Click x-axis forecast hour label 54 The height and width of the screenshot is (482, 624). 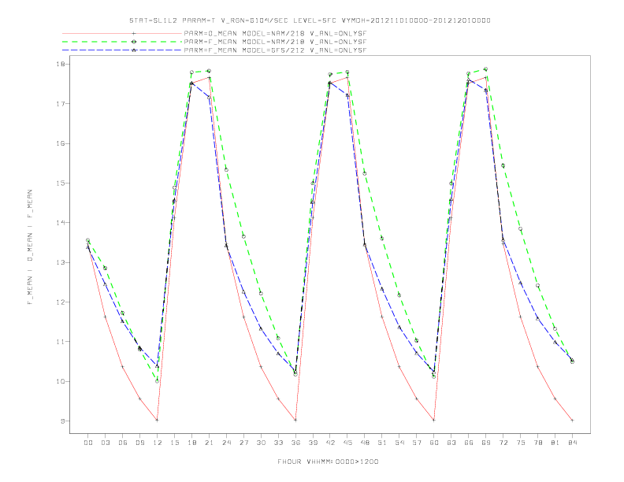pyautogui.click(x=399, y=443)
